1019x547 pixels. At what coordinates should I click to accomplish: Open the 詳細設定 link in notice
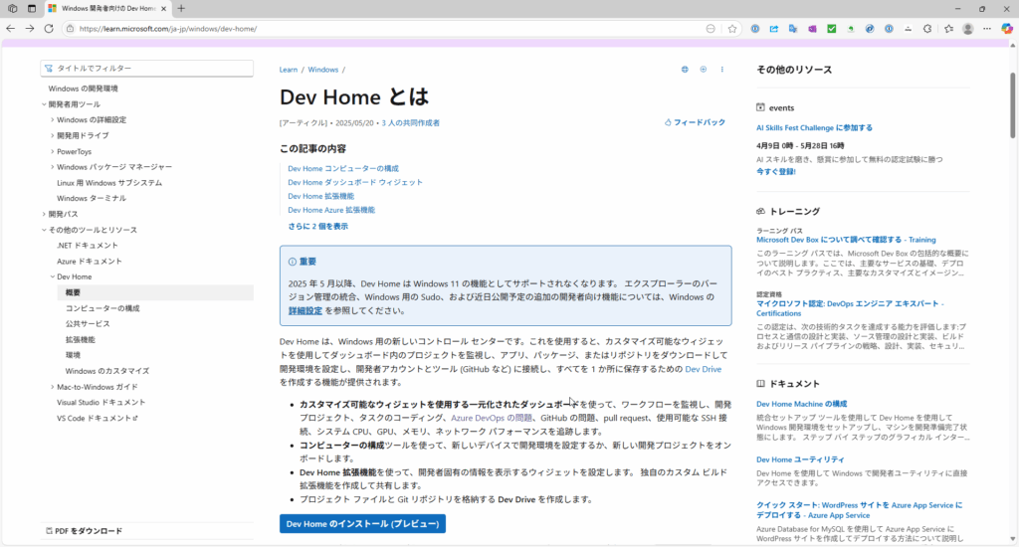click(x=306, y=310)
